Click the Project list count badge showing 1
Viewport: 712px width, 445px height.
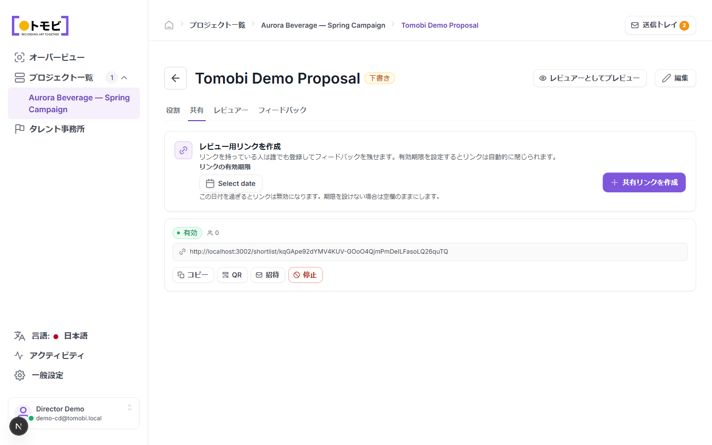click(112, 78)
